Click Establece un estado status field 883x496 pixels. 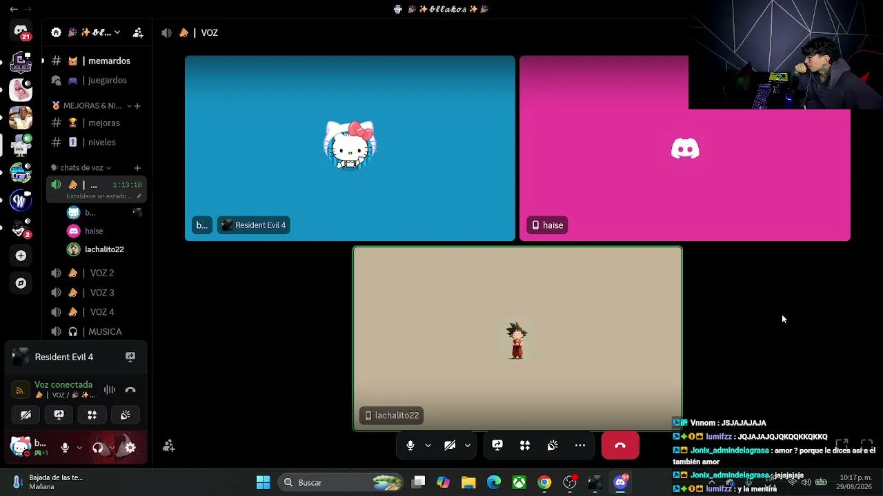coord(103,196)
